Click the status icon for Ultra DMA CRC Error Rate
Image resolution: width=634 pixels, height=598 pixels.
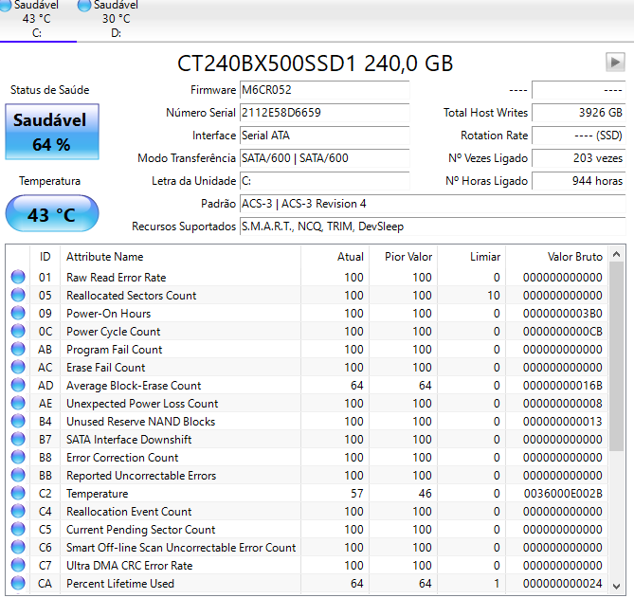(x=18, y=565)
